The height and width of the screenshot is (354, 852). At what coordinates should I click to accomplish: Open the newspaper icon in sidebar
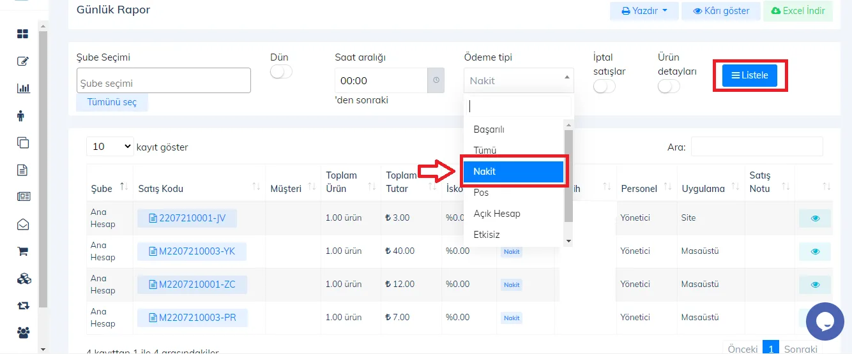(24, 197)
